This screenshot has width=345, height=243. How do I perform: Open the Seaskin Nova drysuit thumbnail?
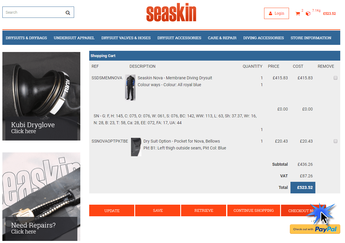tap(130, 88)
